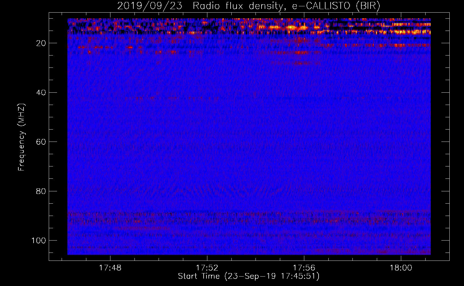Viewport: 464px width, 286px height.
Task: Click the Start Time axis label
Action: pyautogui.click(x=249, y=276)
